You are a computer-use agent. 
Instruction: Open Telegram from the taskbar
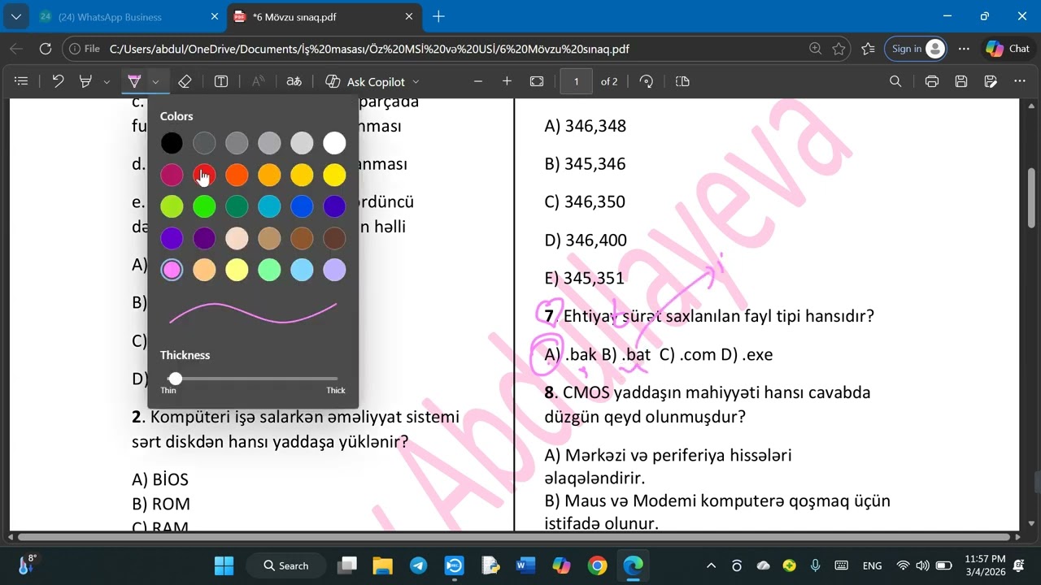418,565
